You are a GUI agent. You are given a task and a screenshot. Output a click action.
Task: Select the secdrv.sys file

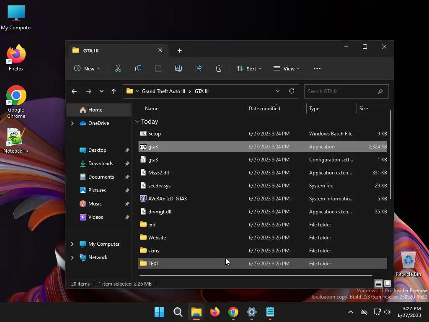pos(262,186)
